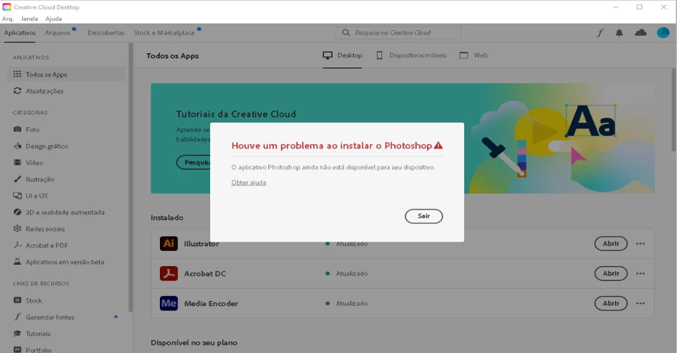677x353 pixels.
Task: Open the user profile avatar
Action: click(663, 33)
